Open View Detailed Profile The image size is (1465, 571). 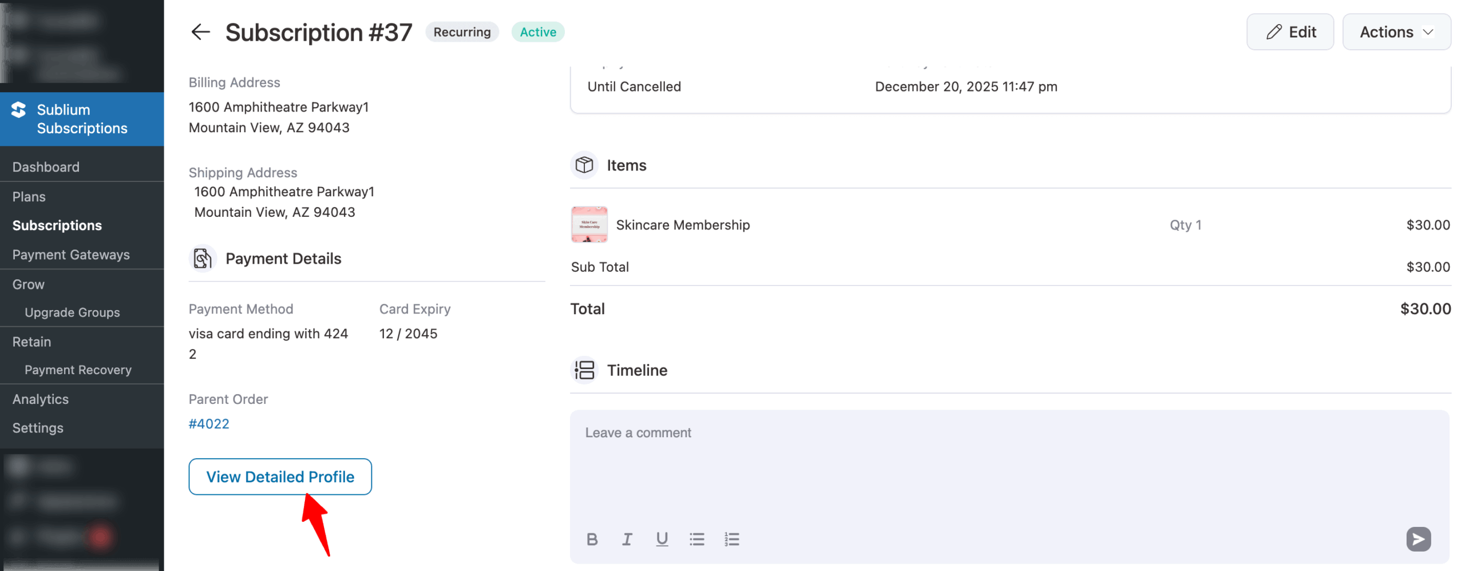click(x=280, y=477)
